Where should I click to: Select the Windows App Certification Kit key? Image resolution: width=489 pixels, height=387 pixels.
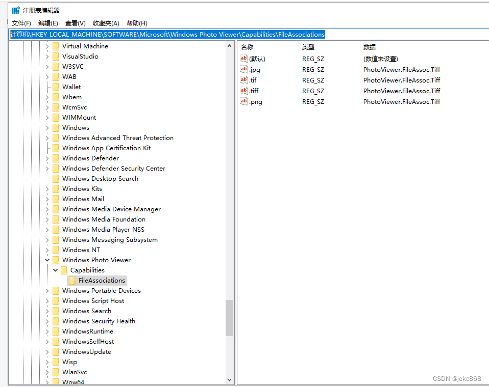tap(106, 148)
